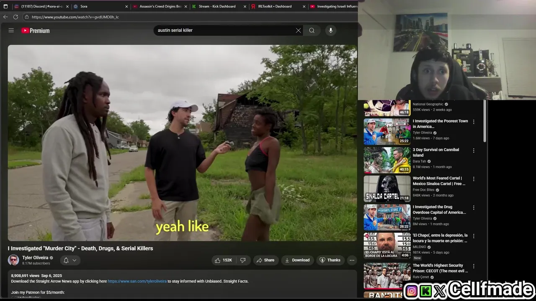Viewport: 536px width, 301px height.
Task: Reload the page with refresh icon
Action: pyautogui.click(x=15, y=17)
